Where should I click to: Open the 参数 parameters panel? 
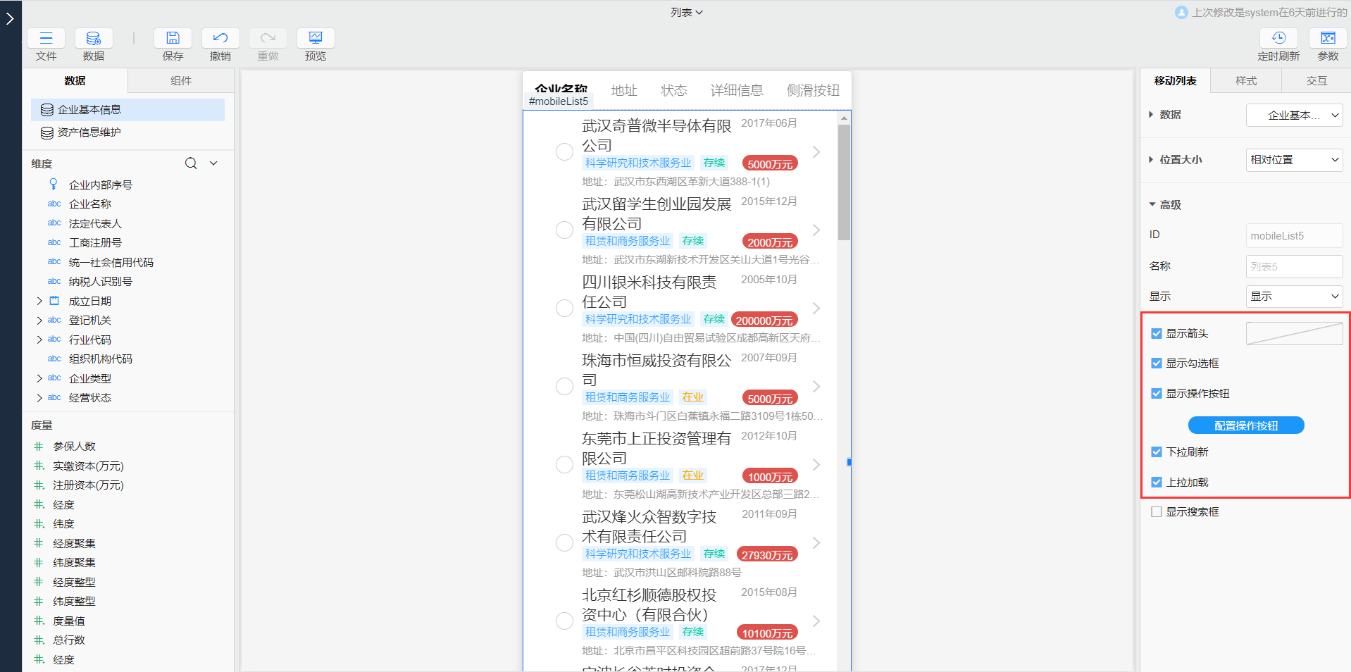click(x=1328, y=38)
